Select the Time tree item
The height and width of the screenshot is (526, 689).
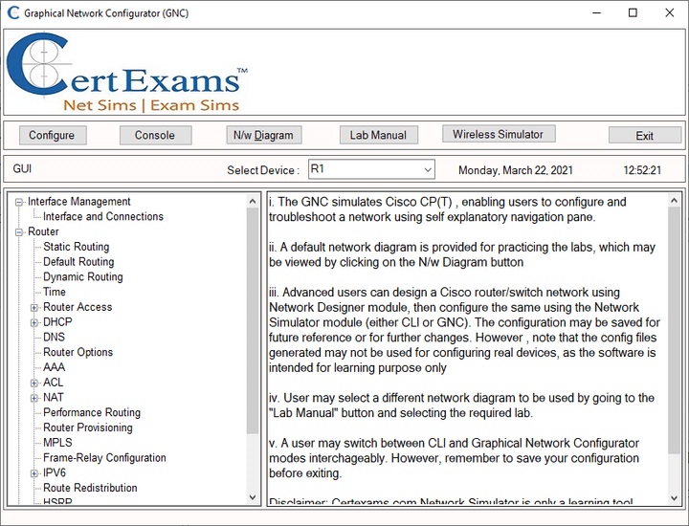click(x=55, y=292)
